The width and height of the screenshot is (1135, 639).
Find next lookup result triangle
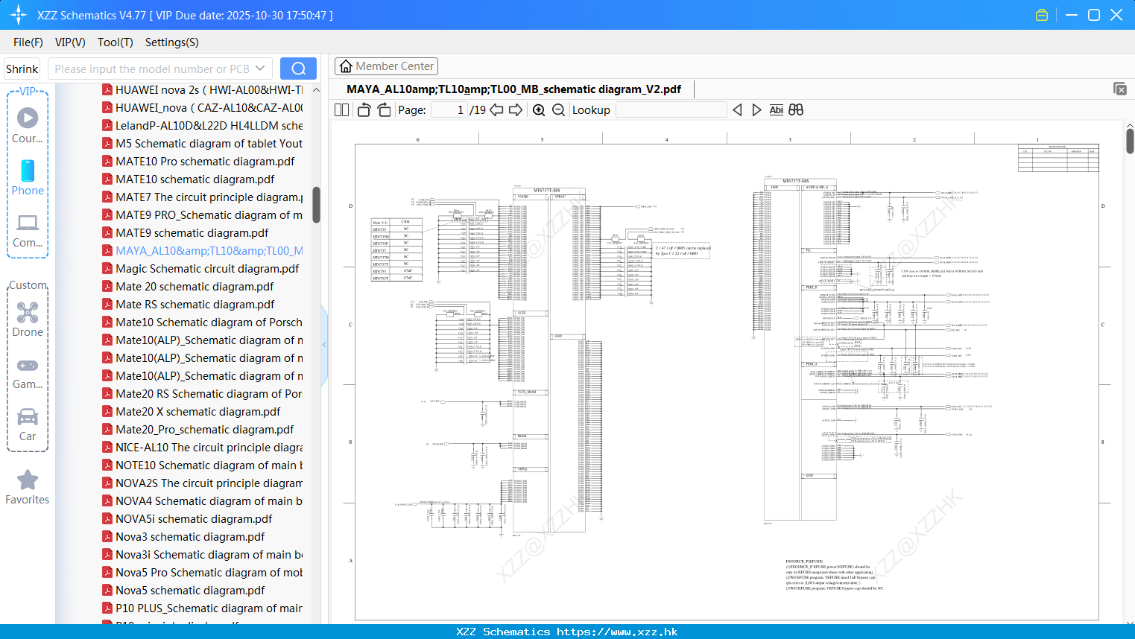click(x=756, y=110)
